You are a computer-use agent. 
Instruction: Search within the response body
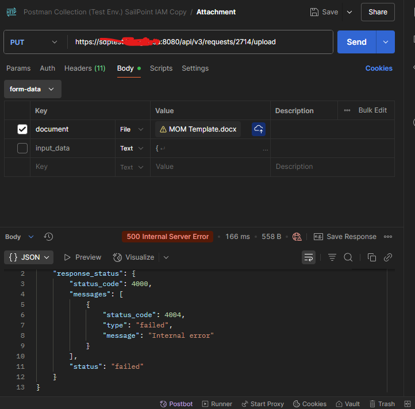click(x=348, y=257)
